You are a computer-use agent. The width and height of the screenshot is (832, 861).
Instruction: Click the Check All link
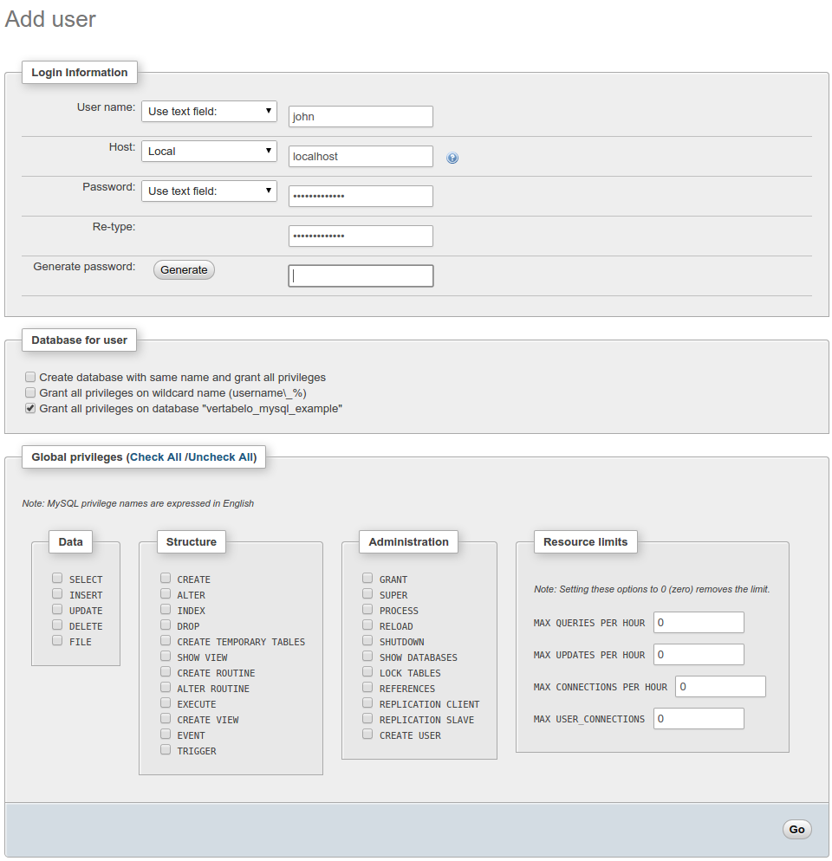click(156, 456)
